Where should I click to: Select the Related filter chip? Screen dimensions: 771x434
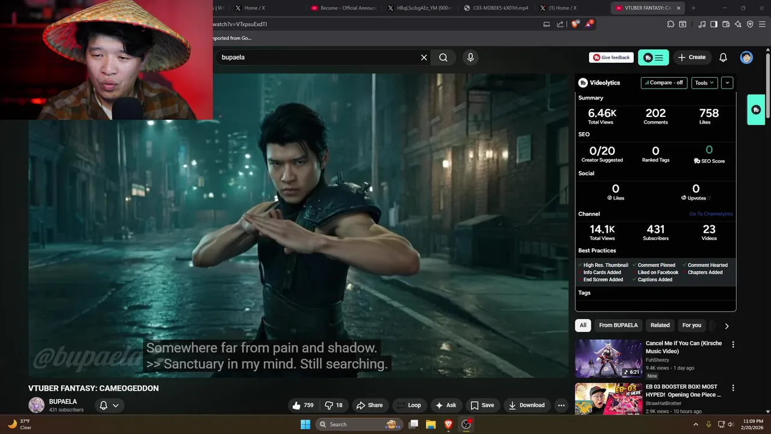point(660,325)
